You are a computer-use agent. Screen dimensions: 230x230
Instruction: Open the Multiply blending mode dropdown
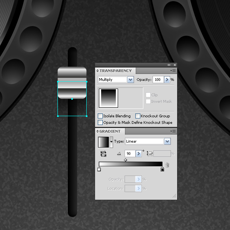[131, 80]
